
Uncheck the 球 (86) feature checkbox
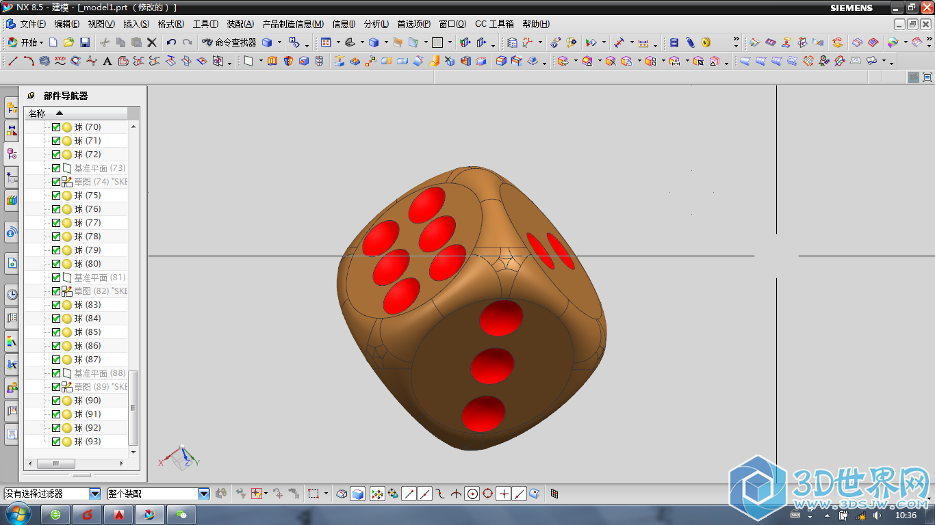click(x=56, y=346)
